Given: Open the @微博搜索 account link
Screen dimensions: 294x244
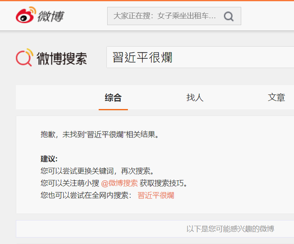Looking at the screenshot, I should (x=119, y=183).
